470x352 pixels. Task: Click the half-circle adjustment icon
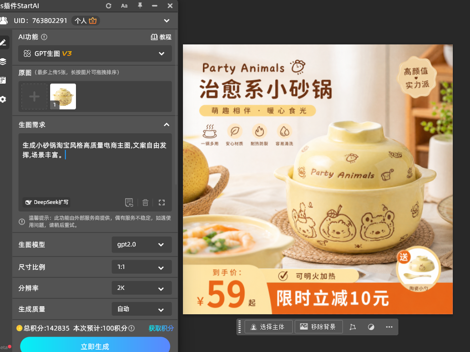click(x=371, y=327)
